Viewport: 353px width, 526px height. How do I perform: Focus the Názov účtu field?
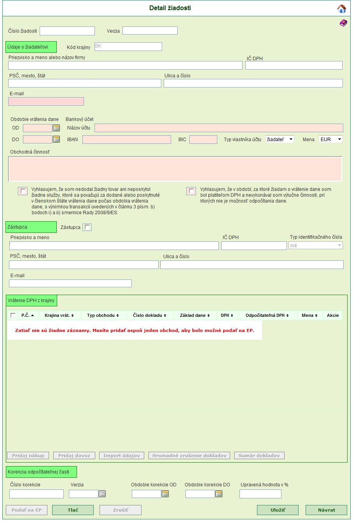219,128
